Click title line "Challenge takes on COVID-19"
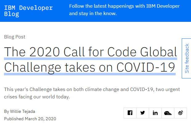This screenshot has width=191, height=127. point(90,67)
